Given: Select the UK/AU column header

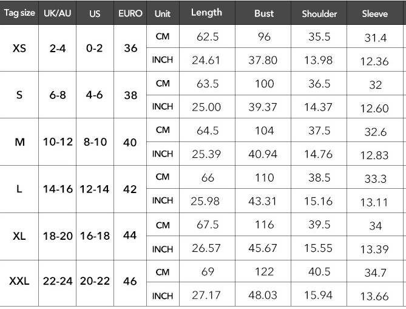Looking at the screenshot, I should click(57, 13).
